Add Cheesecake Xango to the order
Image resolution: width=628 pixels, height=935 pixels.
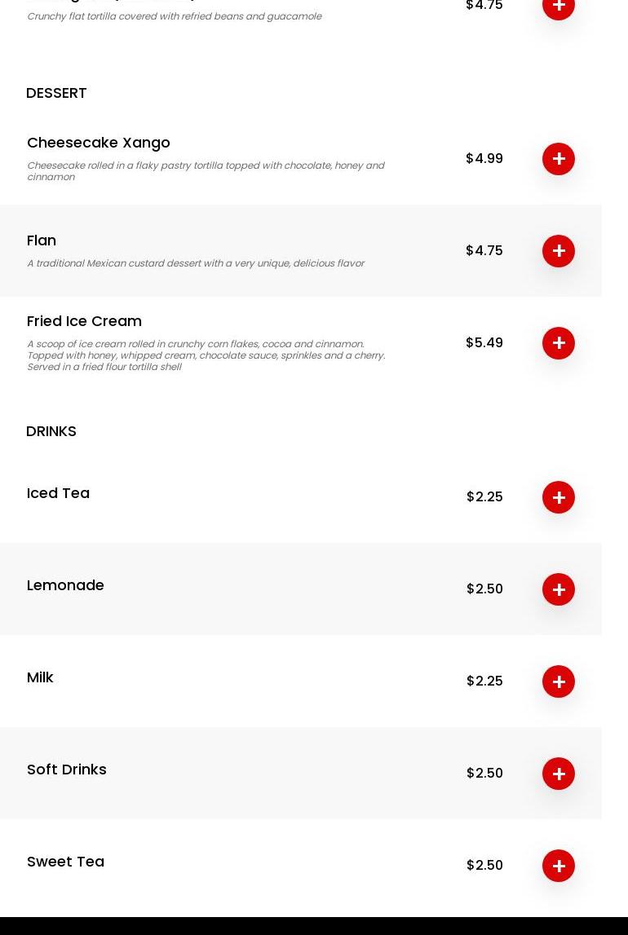point(559,159)
